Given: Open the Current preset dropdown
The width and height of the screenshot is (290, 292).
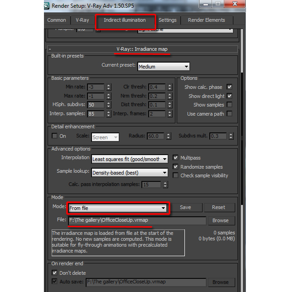Looking at the screenshot, I should pyautogui.click(x=164, y=67).
